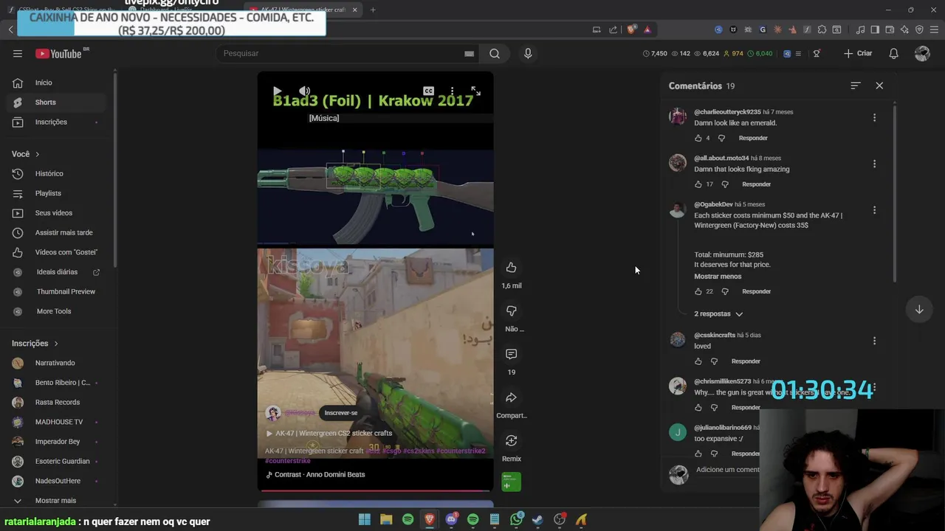Reply to OgabekDev's comment via Responder
Image resolution: width=945 pixels, height=531 pixels.
tap(756, 291)
